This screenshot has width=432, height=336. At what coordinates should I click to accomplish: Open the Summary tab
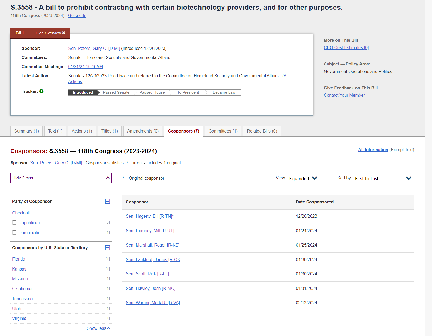26,131
